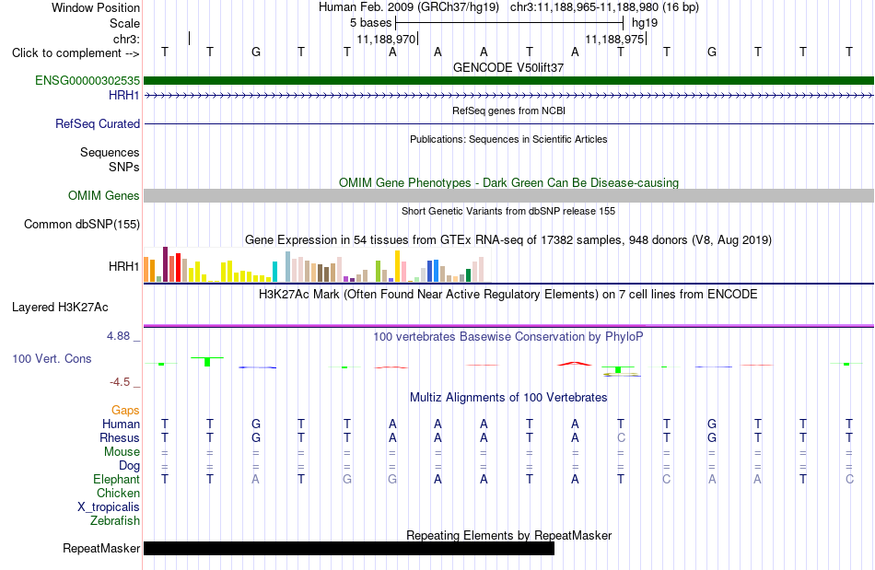Click the black RepeatMasker repeat element bar
Viewport: 875px width, 570px height.
click(349, 548)
